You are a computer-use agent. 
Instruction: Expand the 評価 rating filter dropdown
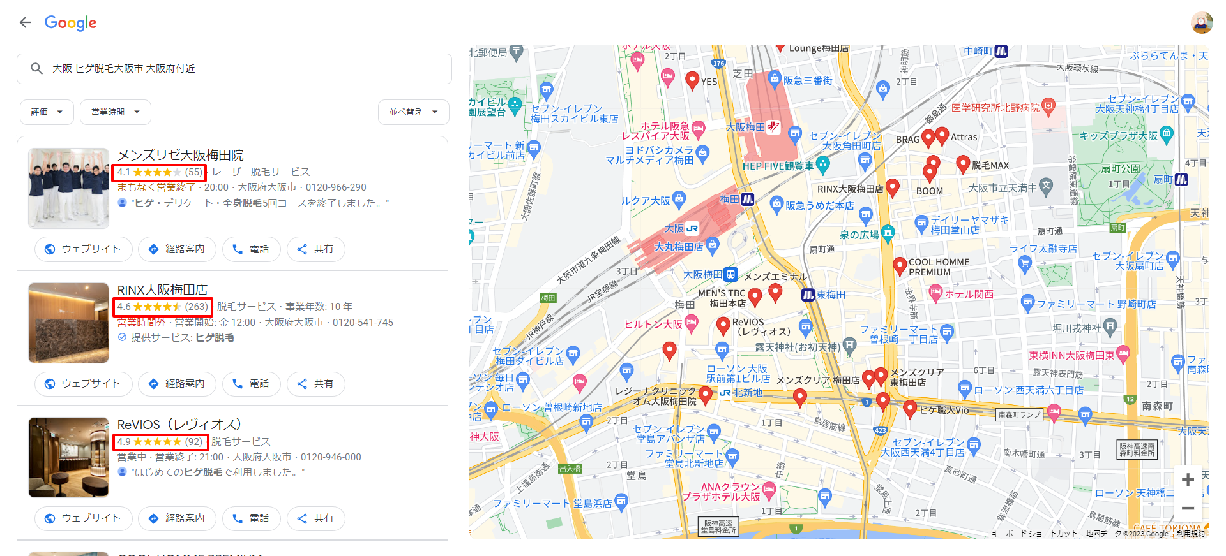click(47, 112)
